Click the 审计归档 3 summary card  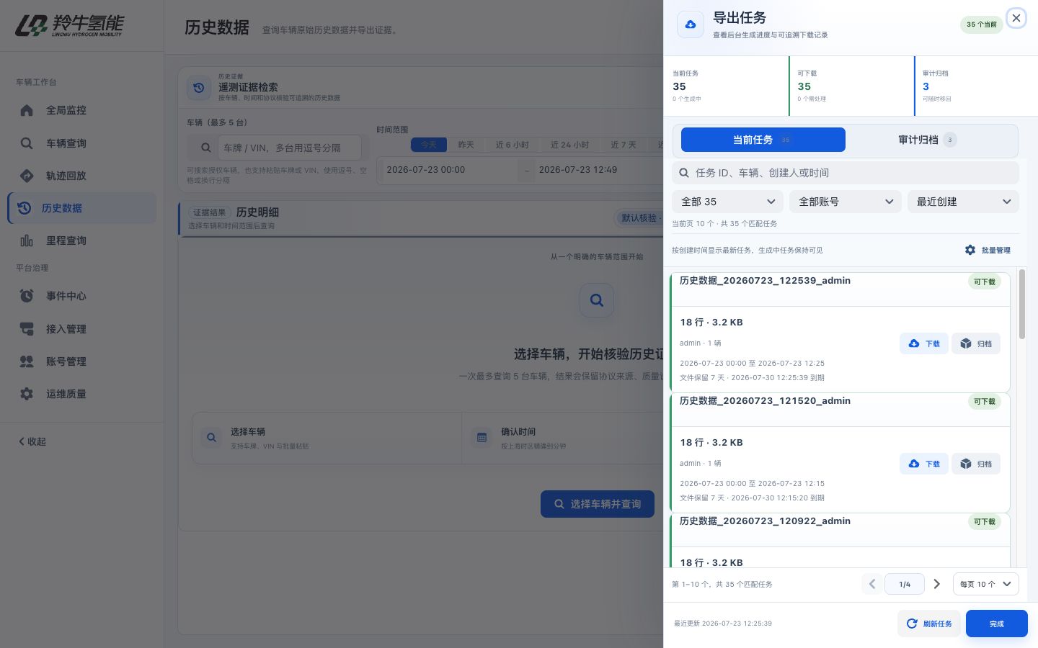click(976, 86)
